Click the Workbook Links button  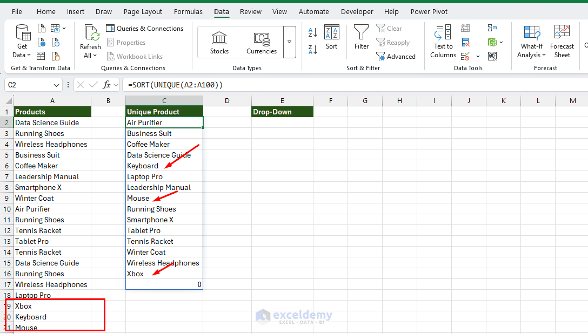(x=135, y=57)
